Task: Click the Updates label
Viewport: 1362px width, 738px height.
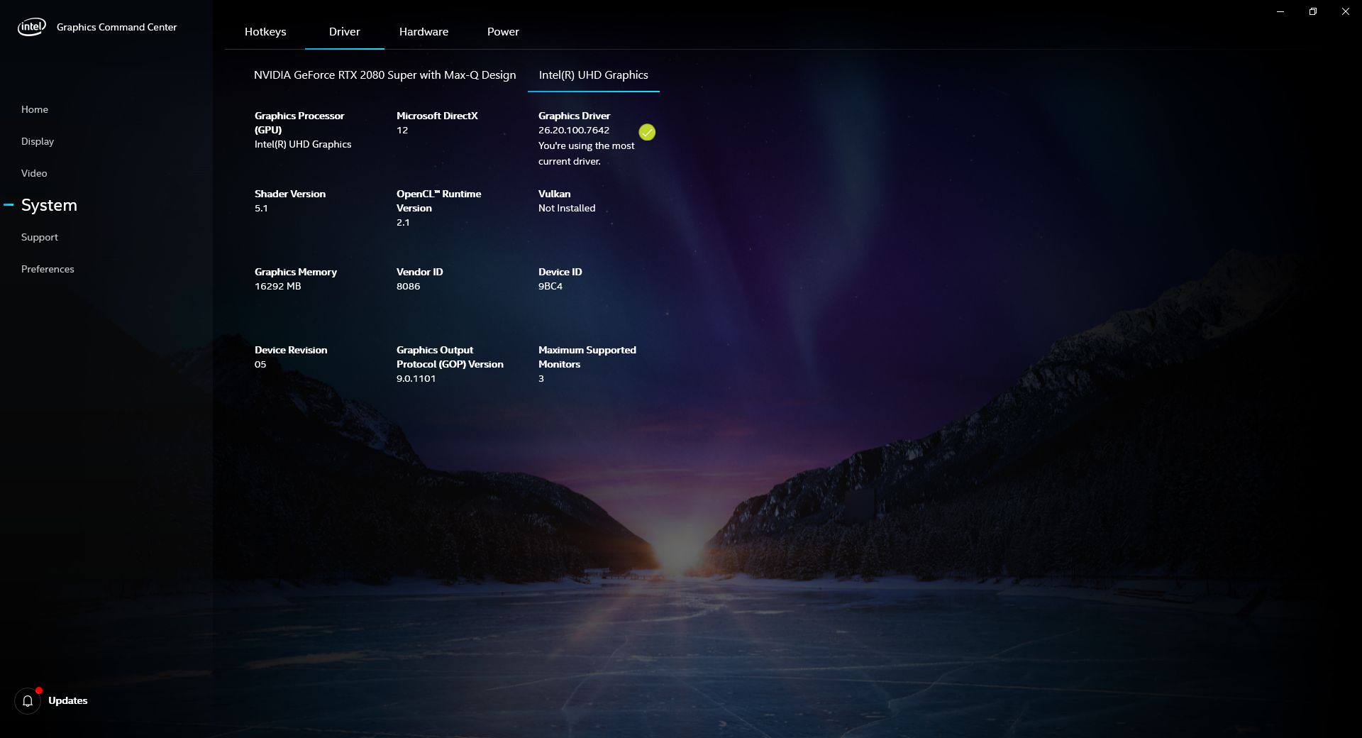Action: (68, 701)
